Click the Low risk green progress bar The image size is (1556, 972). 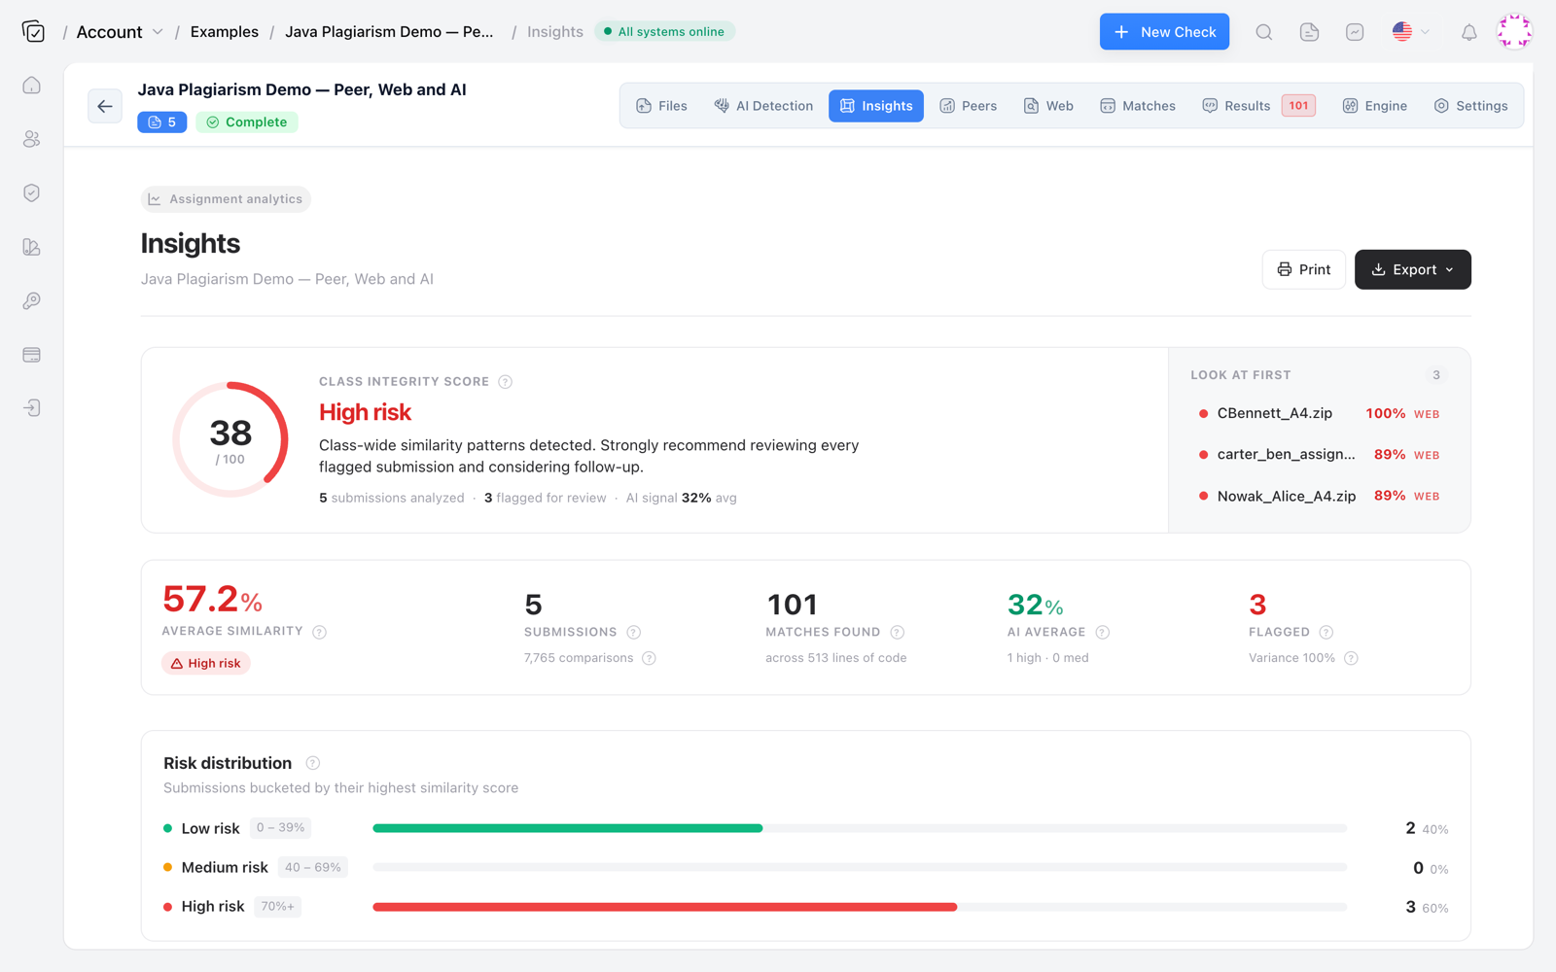(568, 828)
